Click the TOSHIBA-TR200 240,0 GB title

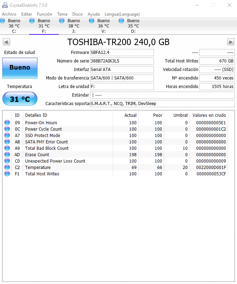pyautogui.click(x=118, y=42)
